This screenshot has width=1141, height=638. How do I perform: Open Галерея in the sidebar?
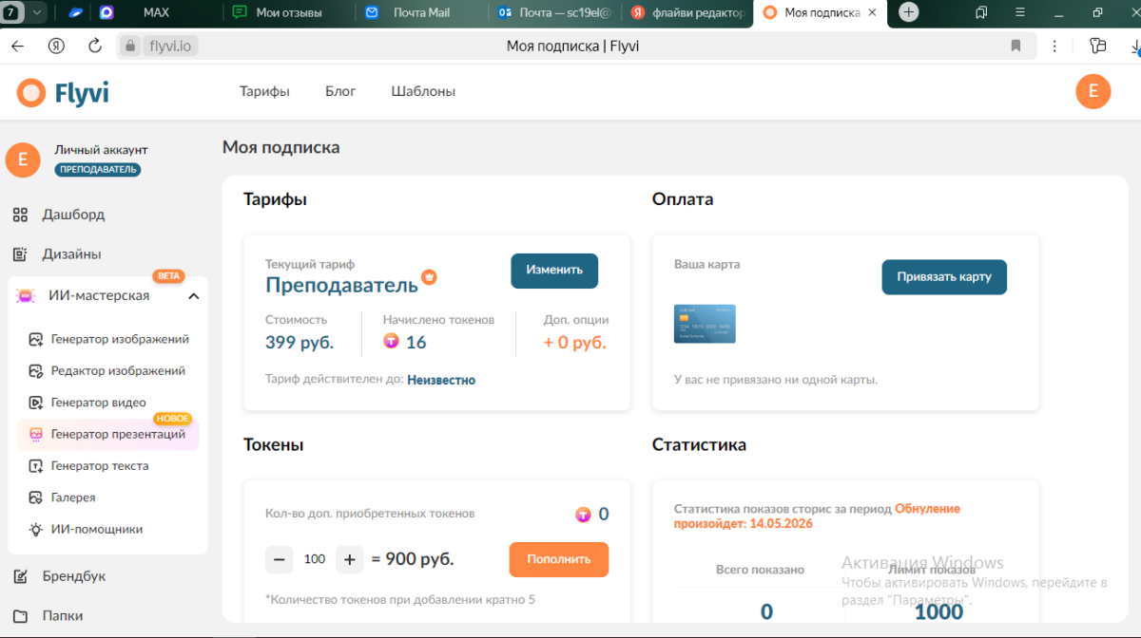[x=73, y=497]
